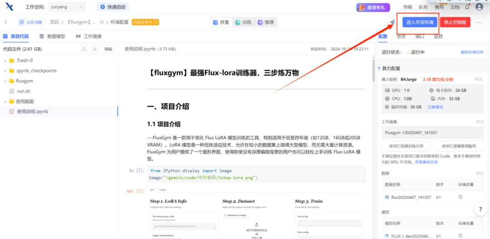Screen dimensions: 490x239
Task: Click the platform logo in top-left corner
Action: click(10, 6)
